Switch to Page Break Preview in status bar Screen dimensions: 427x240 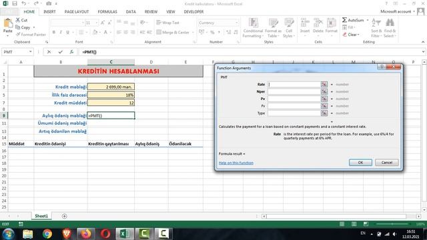coord(366,224)
